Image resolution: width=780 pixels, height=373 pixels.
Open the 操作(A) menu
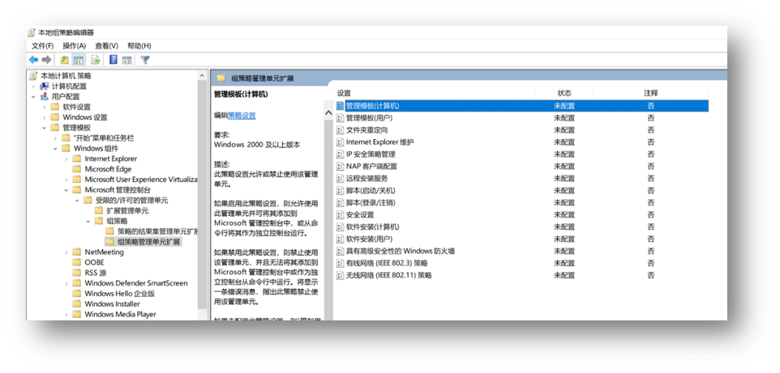point(74,45)
